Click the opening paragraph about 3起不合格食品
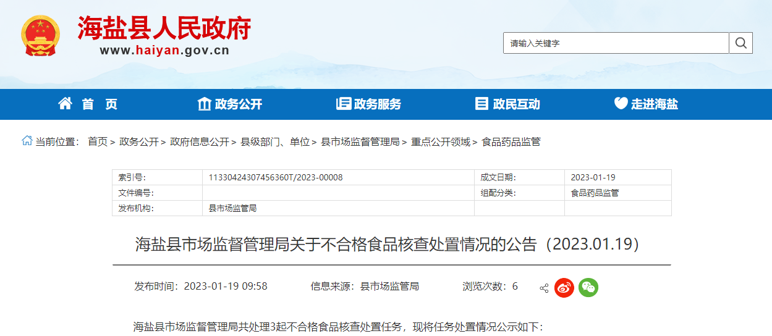Image resolution: width=772 pixels, height=336 pixels. (x=337, y=327)
